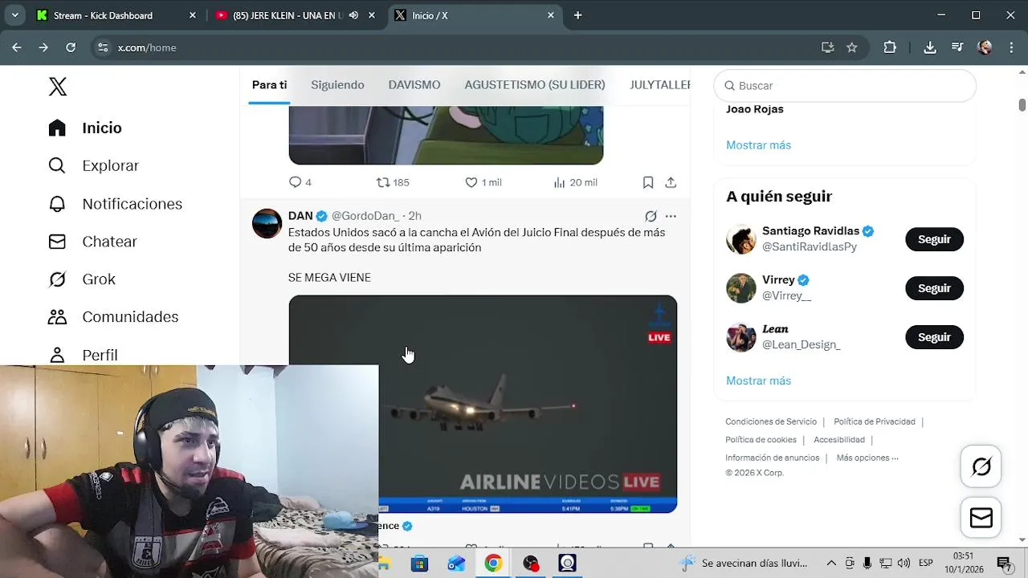Switch to the Siguiendo tab
Image resolution: width=1028 pixels, height=578 pixels.
click(x=337, y=85)
